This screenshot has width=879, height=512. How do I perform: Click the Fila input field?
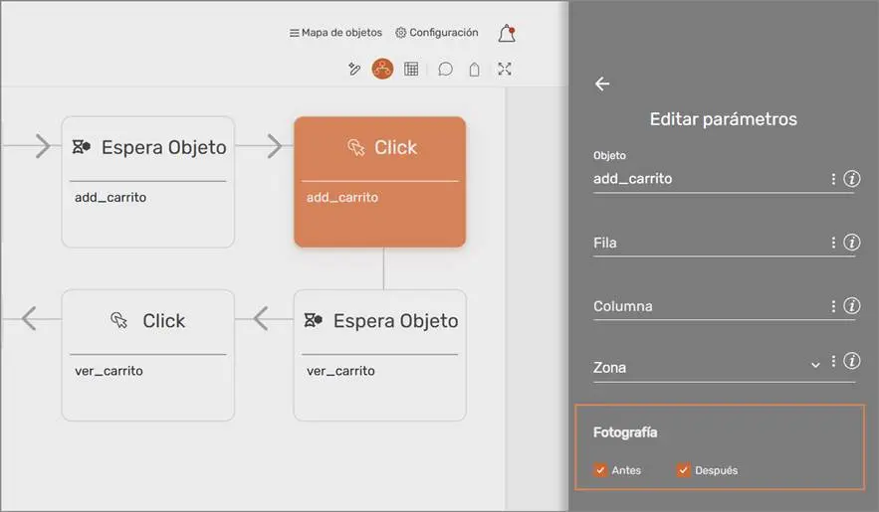[x=707, y=243]
